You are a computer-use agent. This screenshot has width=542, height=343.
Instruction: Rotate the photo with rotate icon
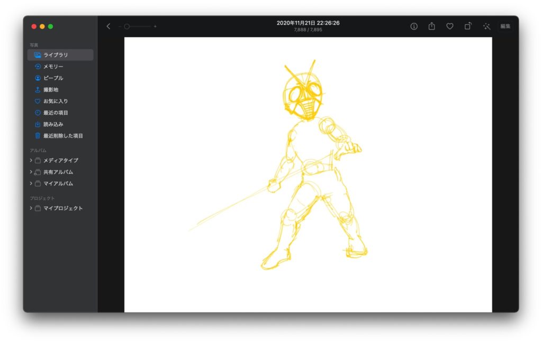pyautogui.click(x=468, y=26)
